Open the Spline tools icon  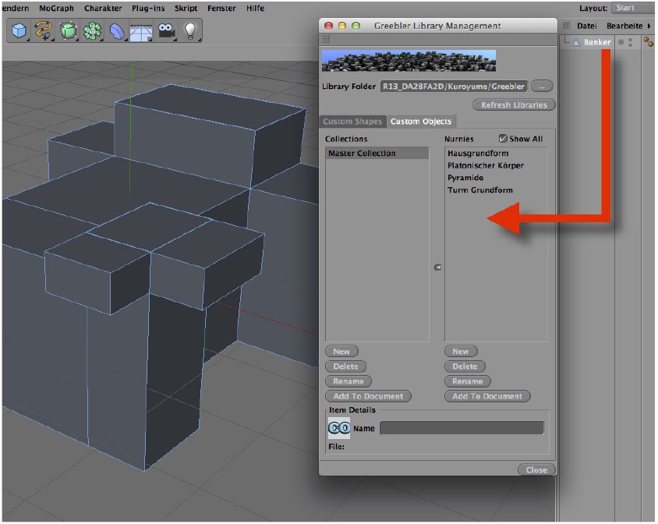(x=43, y=31)
